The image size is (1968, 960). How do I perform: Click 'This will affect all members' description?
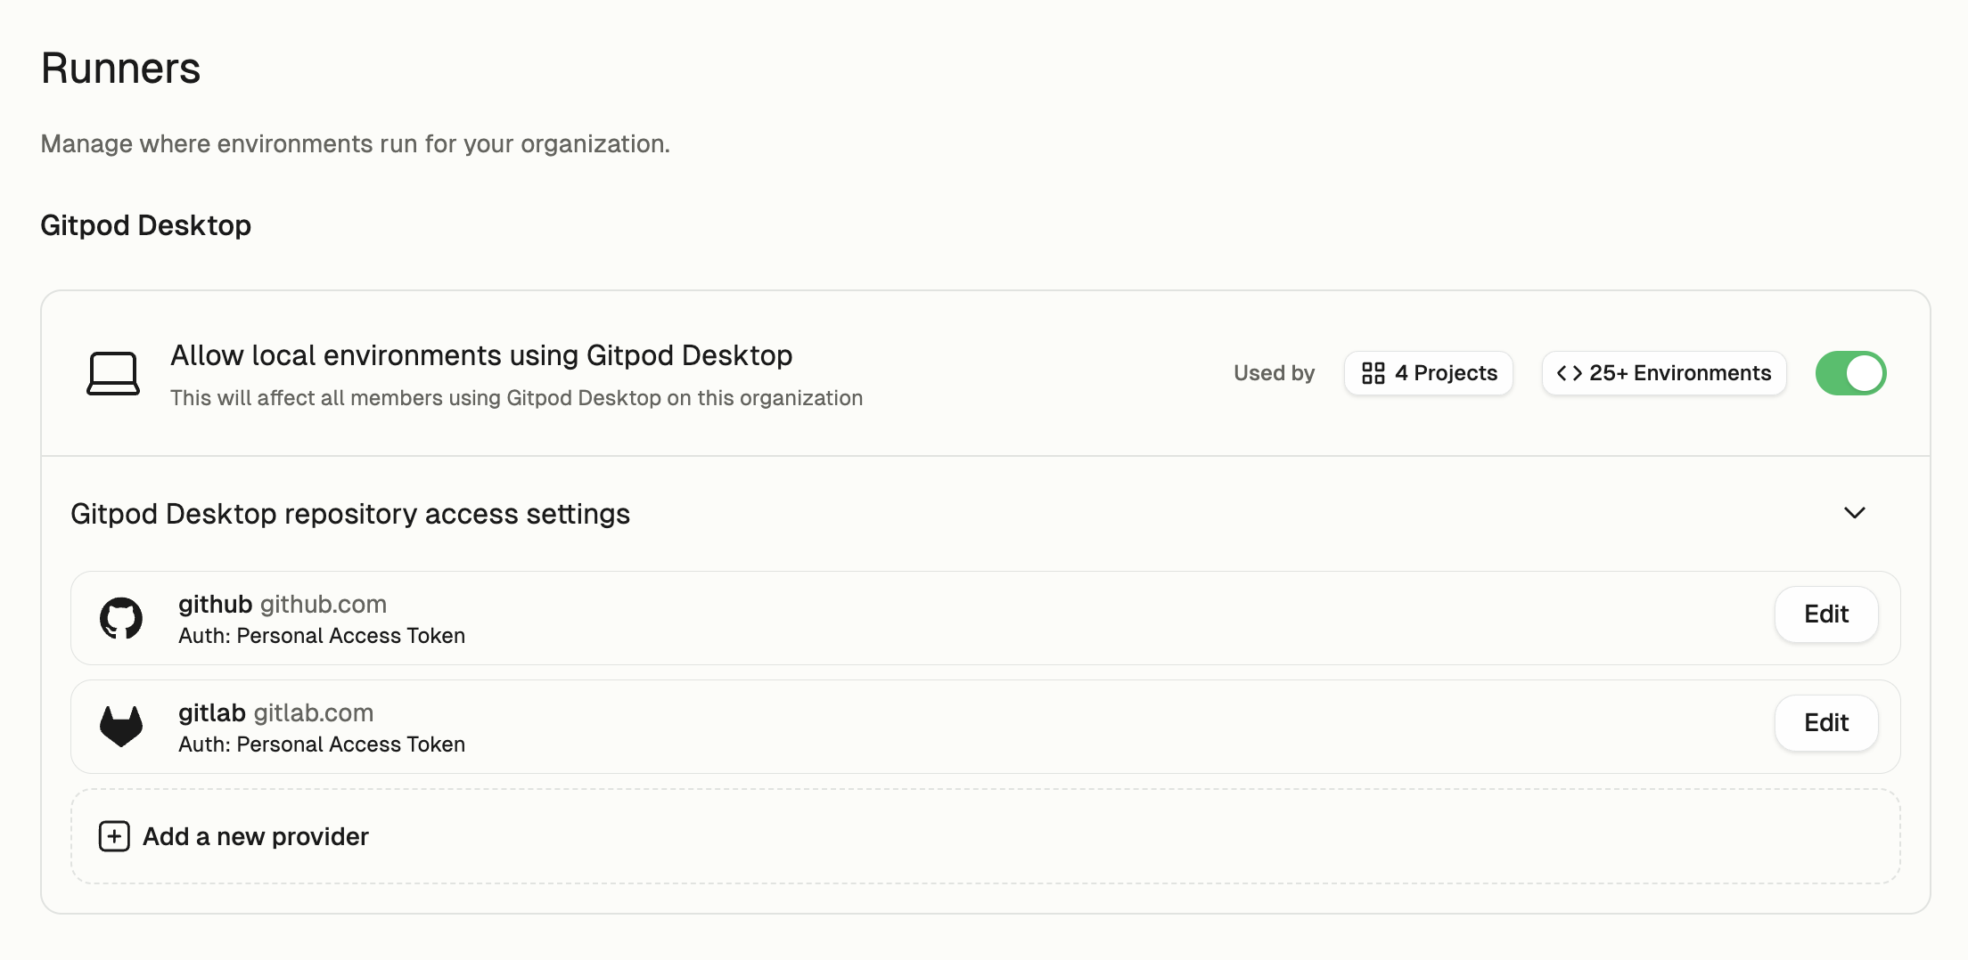coord(517,398)
